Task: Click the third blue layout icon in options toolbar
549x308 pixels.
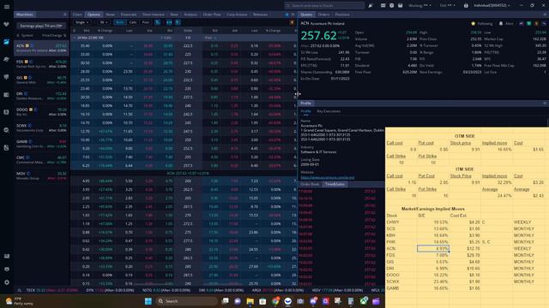Action: click(x=178, y=22)
